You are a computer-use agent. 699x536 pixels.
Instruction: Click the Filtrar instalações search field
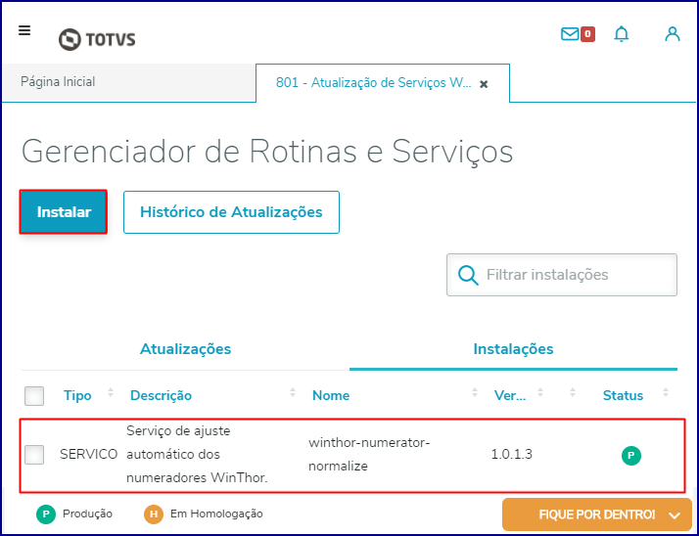click(562, 275)
